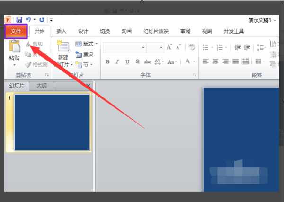Click the Redo icon in quick access toolbar

pyautogui.click(x=42, y=19)
